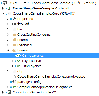Select the bin folder name
Image resolution: width=99 pixels, height=96 pixels.
tap(20, 29)
